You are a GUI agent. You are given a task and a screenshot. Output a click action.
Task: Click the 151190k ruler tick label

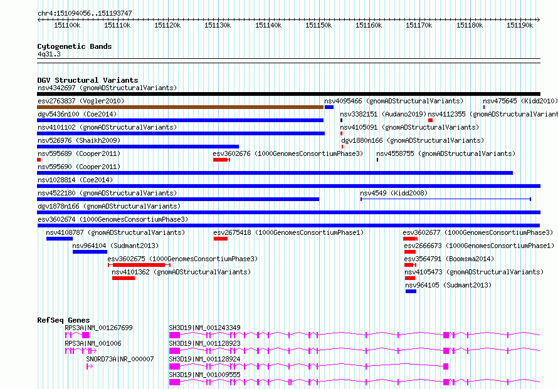pos(520,25)
